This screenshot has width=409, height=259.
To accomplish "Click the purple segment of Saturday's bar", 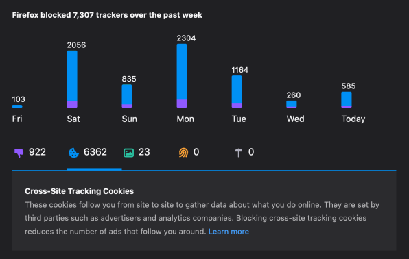I will pyautogui.click(x=72, y=104).
